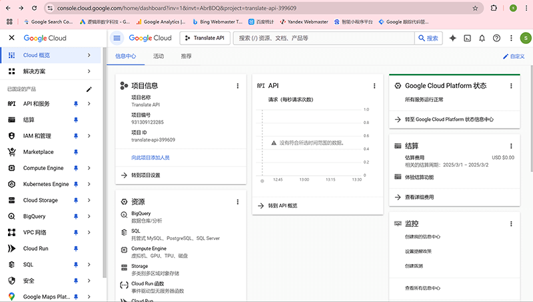The width and height of the screenshot is (533, 302).
Task: Open the hamburger navigation menu
Action: 117,38
